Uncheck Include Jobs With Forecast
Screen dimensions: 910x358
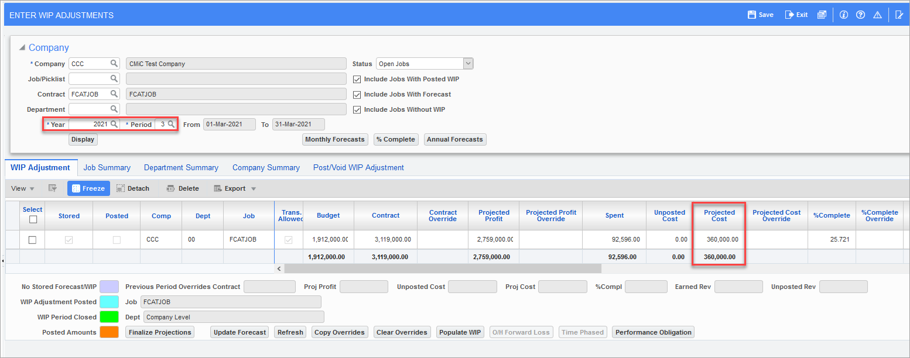point(357,94)
